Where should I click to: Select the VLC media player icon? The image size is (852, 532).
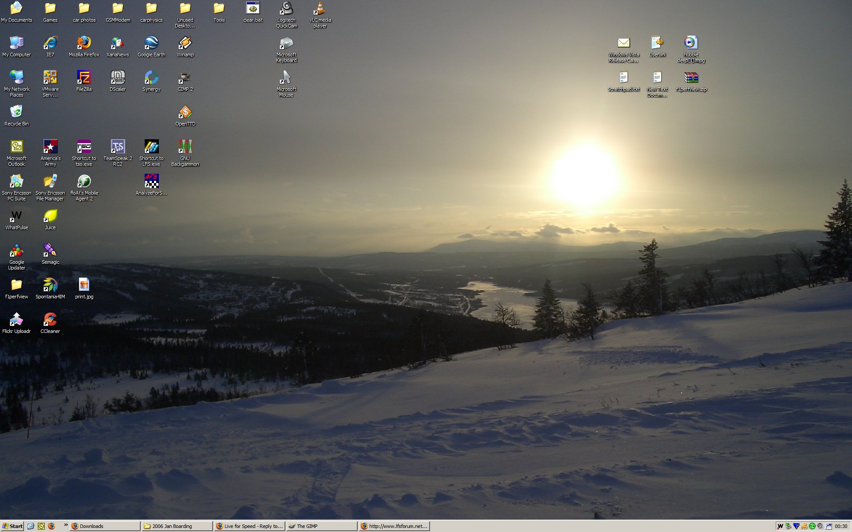(320, 8)
